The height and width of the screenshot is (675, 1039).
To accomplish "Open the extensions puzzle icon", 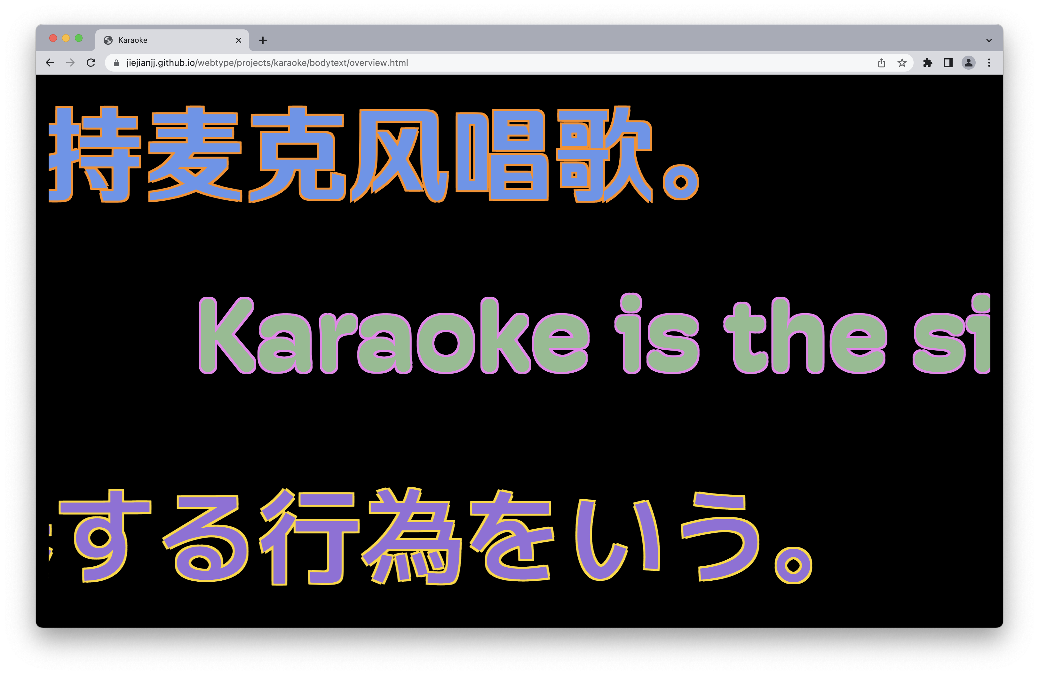I will 928,63.
